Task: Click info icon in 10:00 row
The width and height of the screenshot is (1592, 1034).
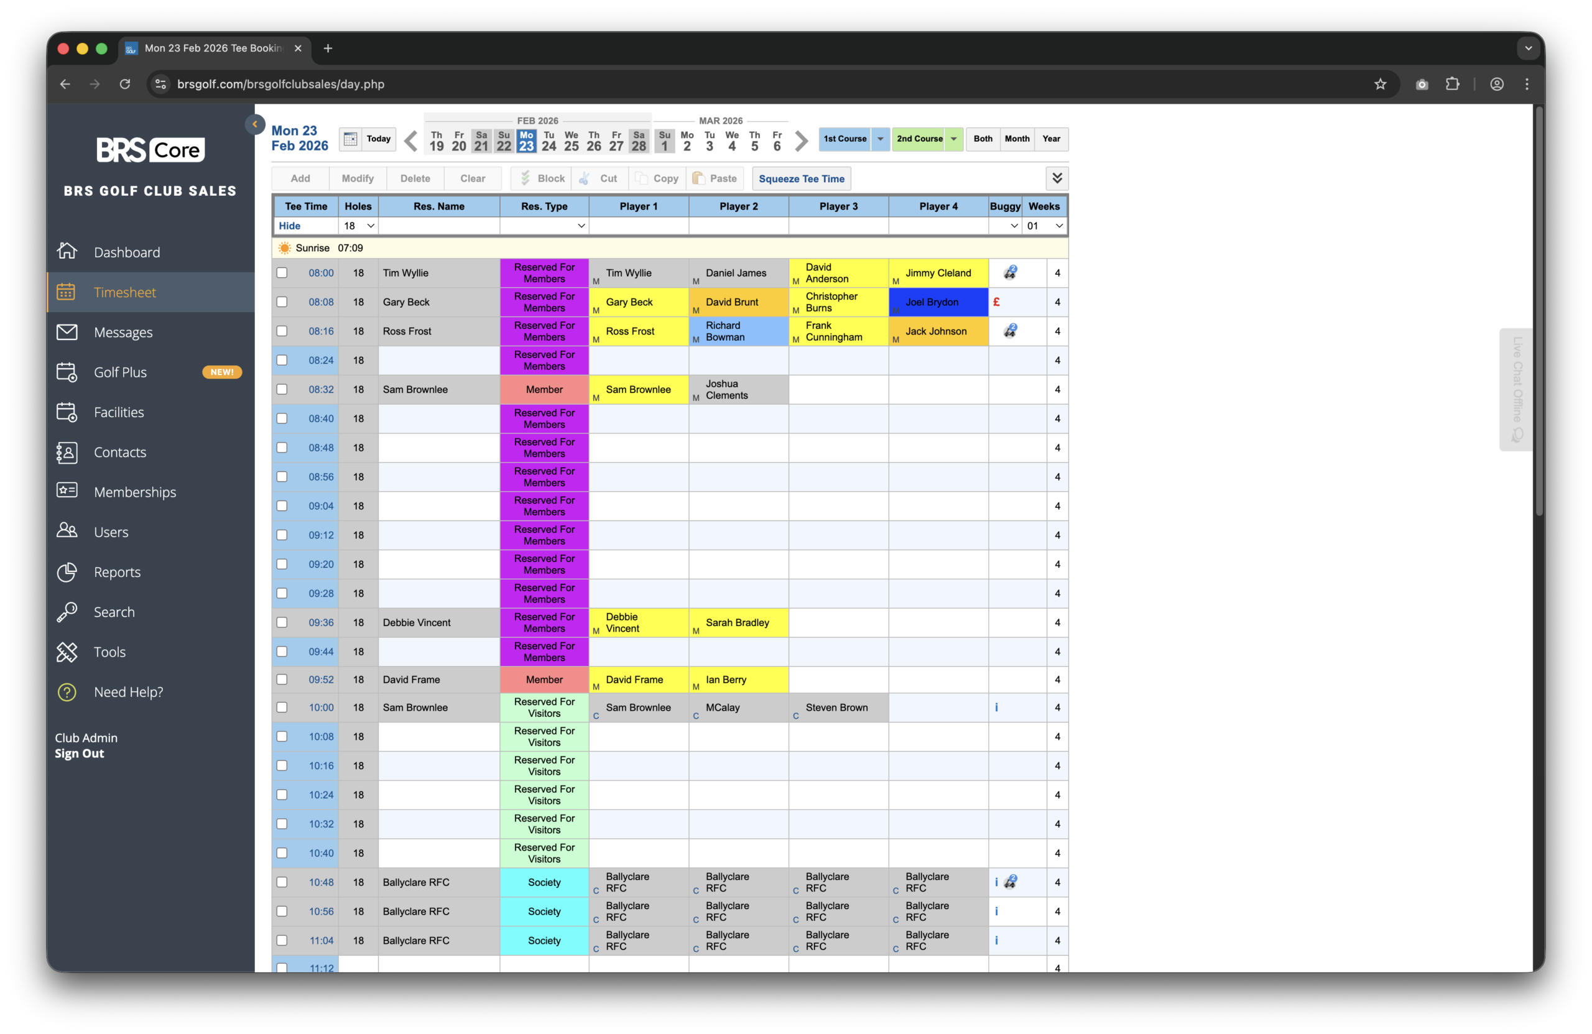Action: (996, 708)
